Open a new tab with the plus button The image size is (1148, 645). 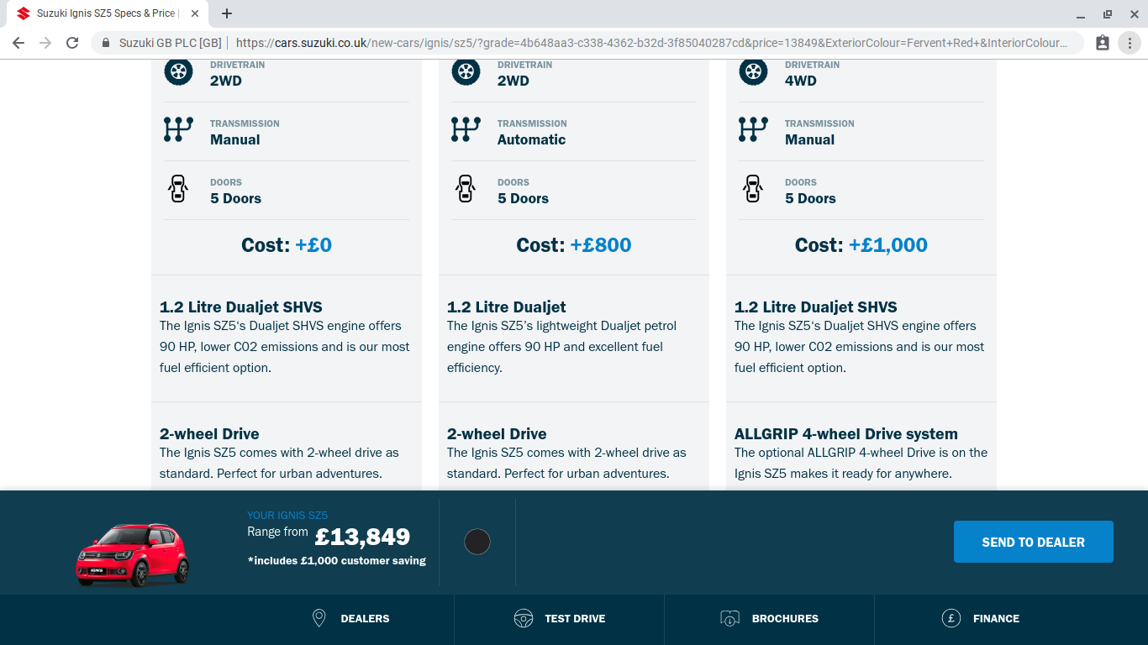click(227, 13)
